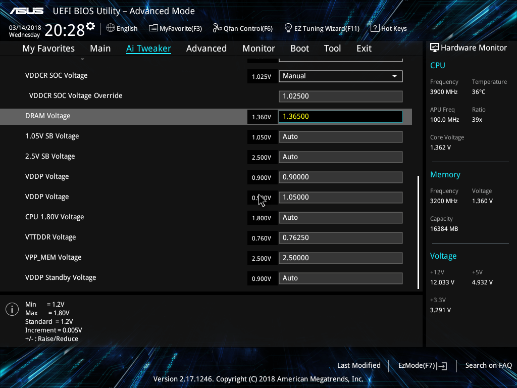Click DRAM Voltage input field 1.36500

tap(341, 117)
